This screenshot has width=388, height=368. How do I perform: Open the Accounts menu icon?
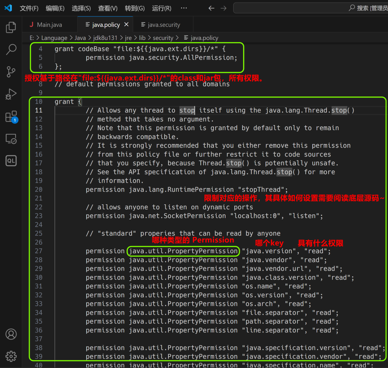[11, 334]
